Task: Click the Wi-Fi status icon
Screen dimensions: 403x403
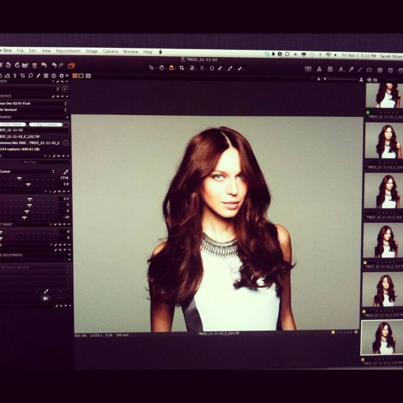Action: pos(328,54)
